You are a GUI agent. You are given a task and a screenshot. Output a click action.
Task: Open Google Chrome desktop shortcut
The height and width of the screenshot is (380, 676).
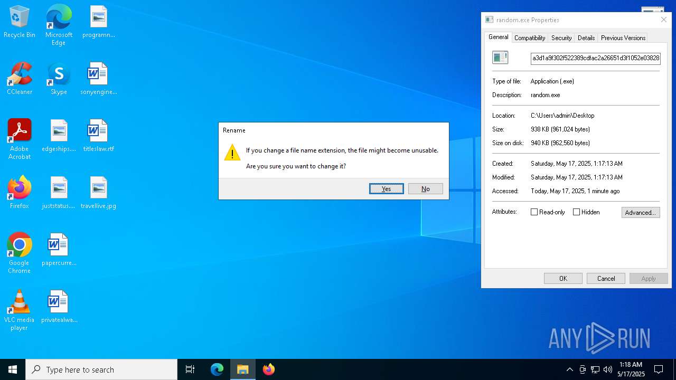(x=20, y=253)
